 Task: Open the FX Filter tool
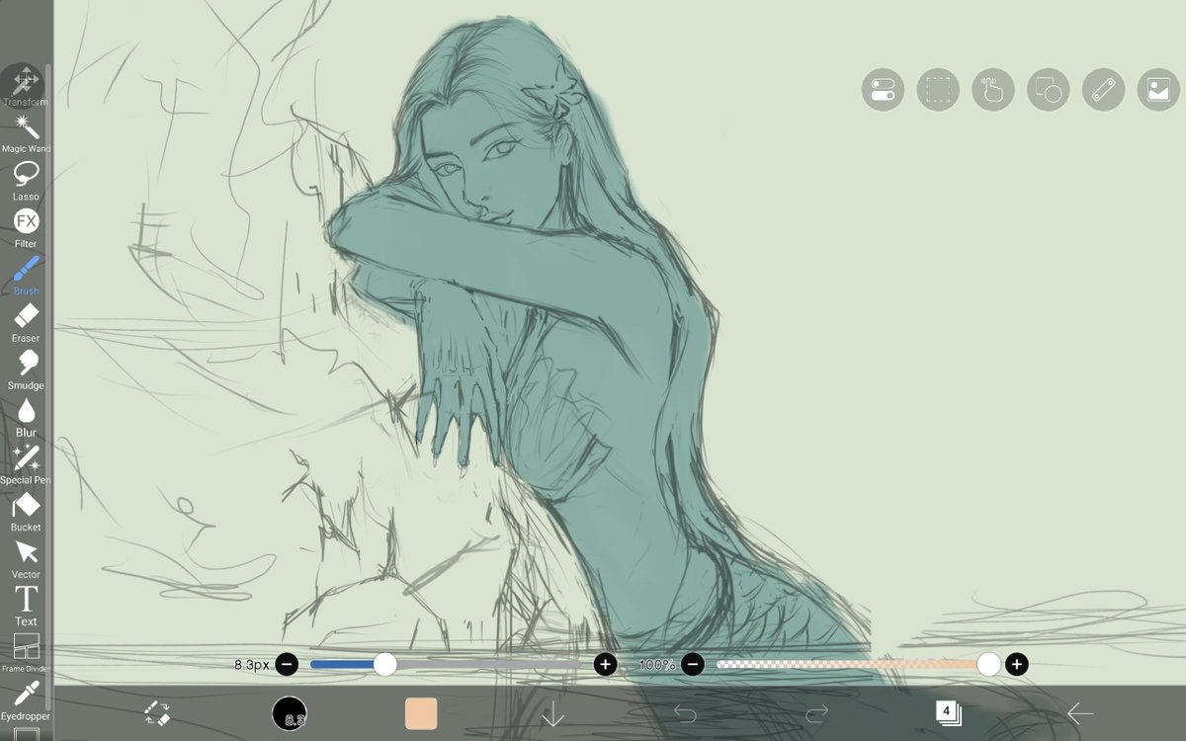click(x=26, y=228)
